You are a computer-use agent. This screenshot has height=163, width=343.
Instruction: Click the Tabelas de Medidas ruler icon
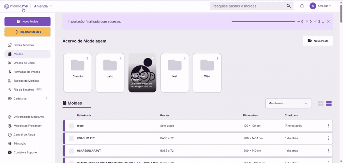point(10,81)
